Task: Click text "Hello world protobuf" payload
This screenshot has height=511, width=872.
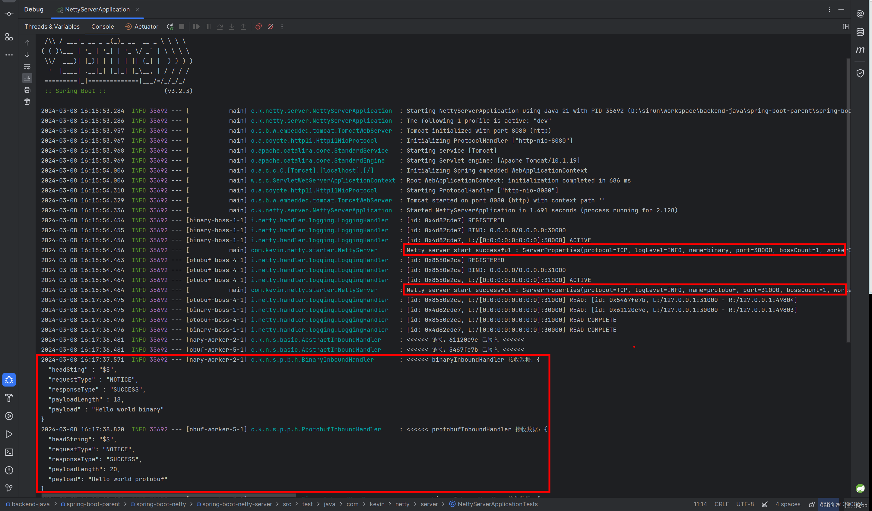Action: (128, 479)
